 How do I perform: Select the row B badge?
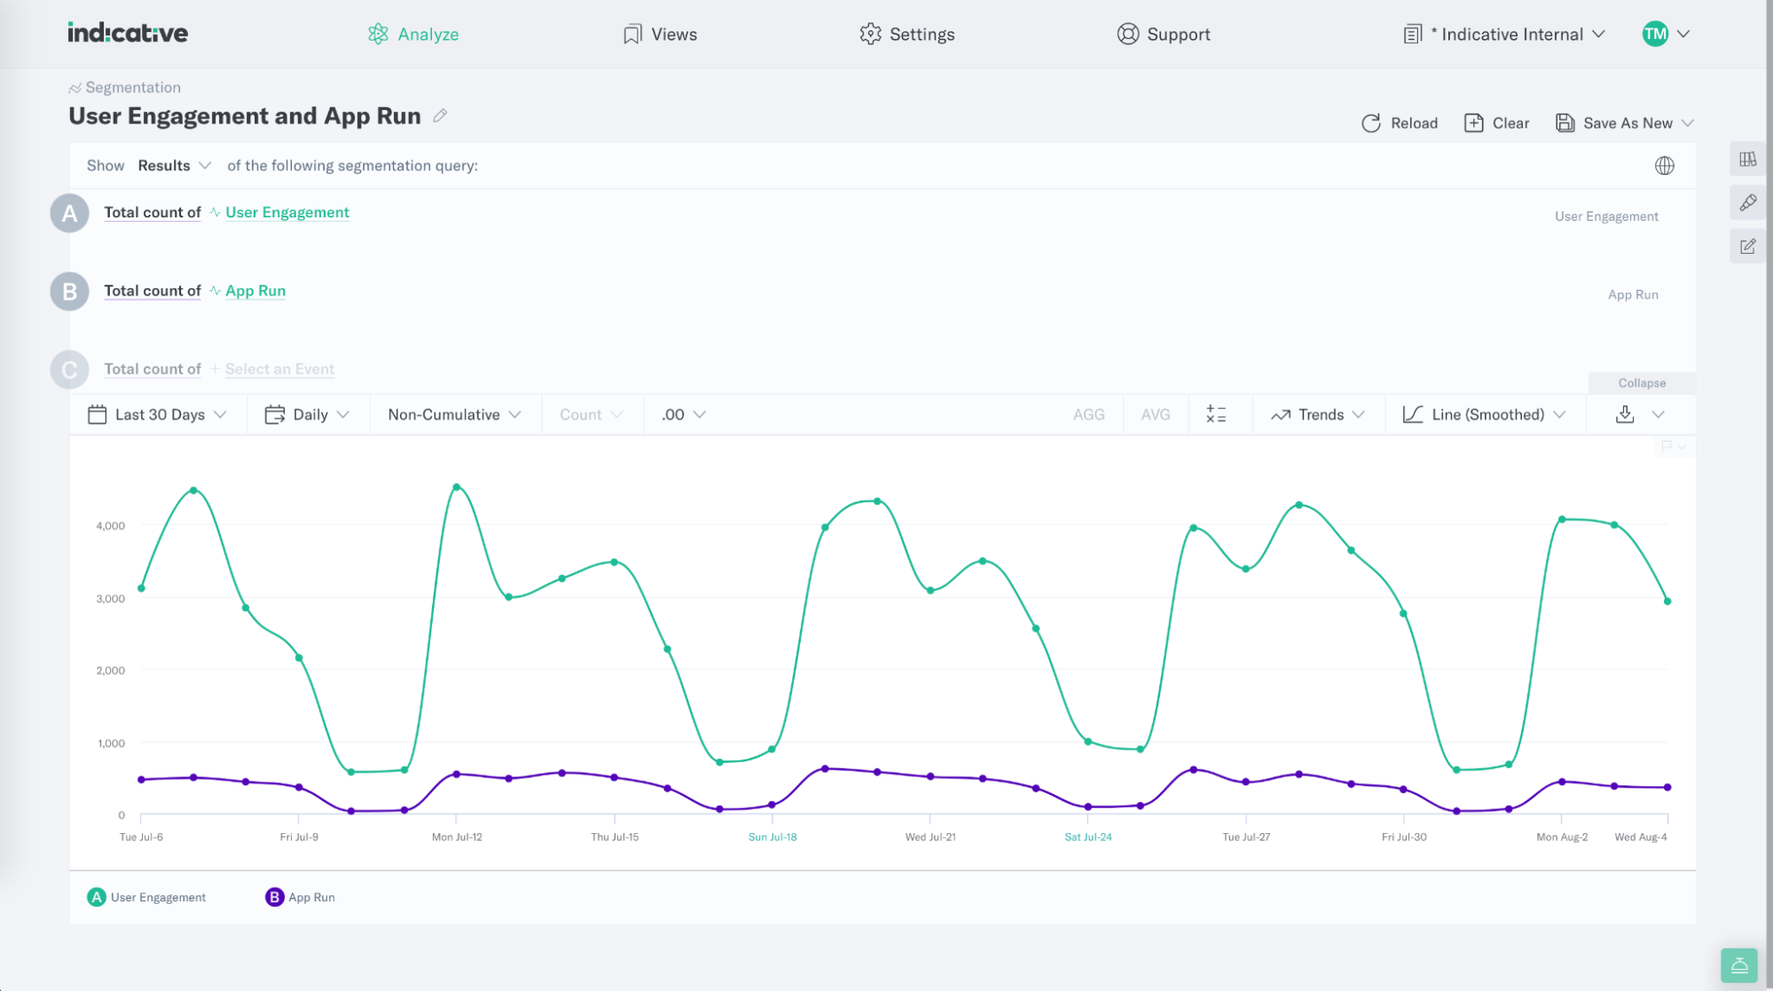(x=69, y=291)
